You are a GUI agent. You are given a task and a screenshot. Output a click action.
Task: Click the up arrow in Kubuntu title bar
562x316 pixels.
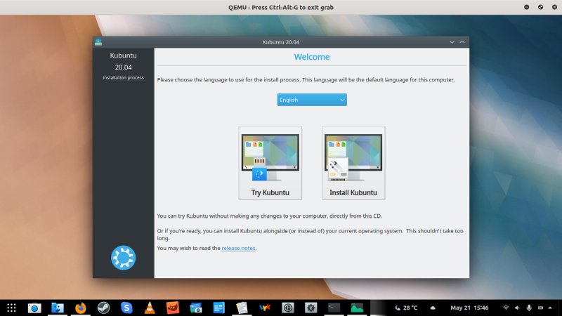point(462,42)
